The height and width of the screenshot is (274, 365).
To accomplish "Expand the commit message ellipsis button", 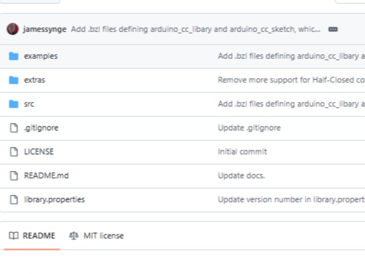I will coord(333,29).
